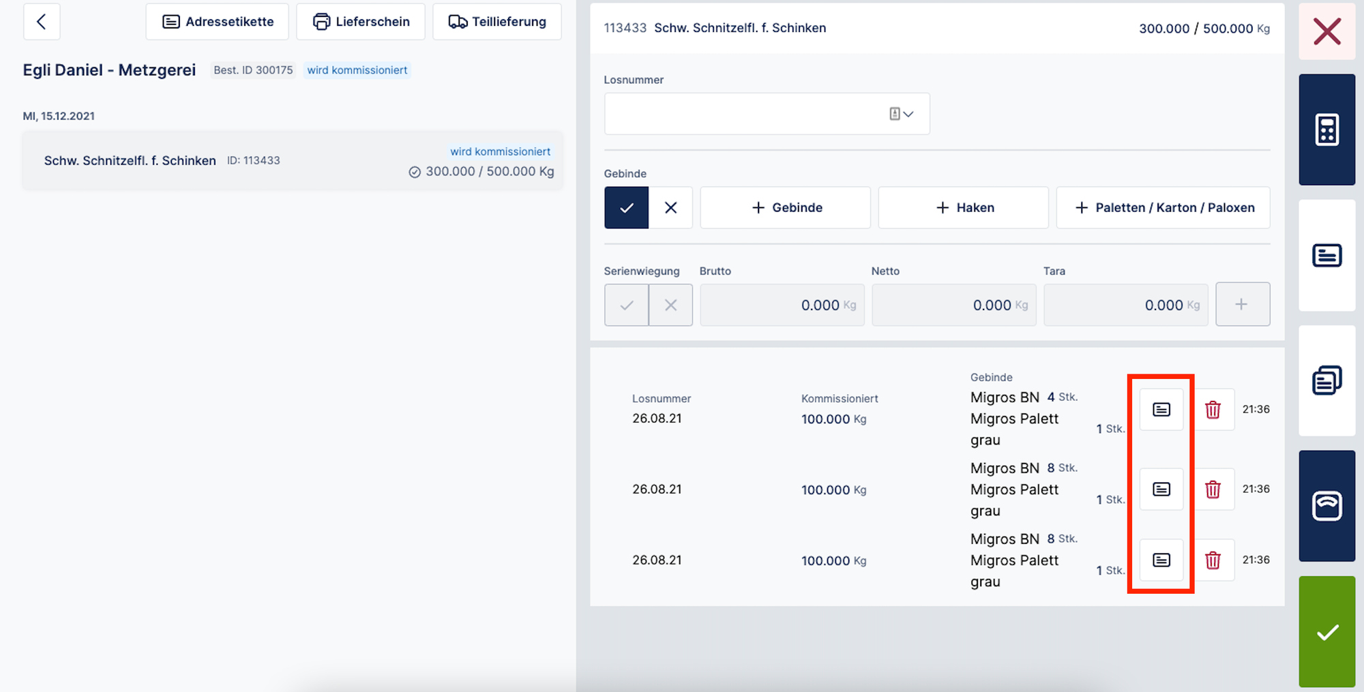Click the scale icon in sidebar
The height and width of the screenshot is (692, 1364).
pos(1326,506)
